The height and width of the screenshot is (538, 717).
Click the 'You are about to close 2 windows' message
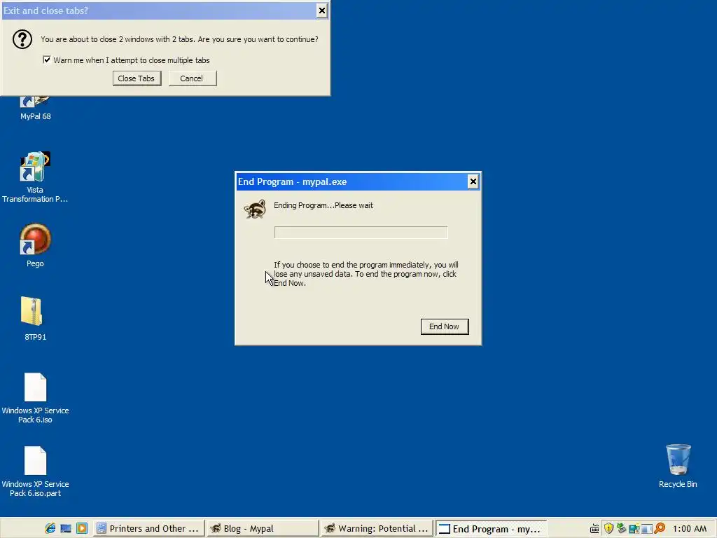(x=179, y=39)
